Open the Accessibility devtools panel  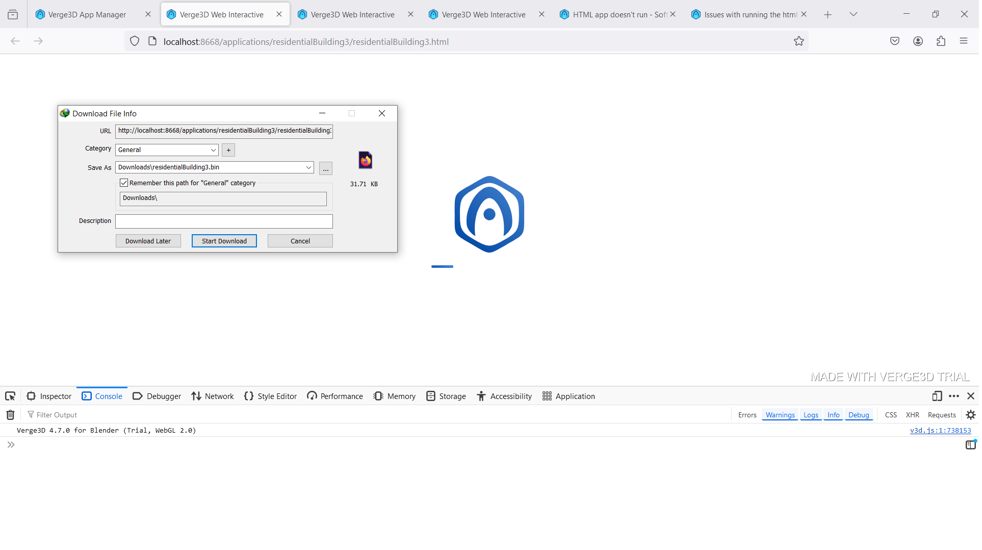504,396
